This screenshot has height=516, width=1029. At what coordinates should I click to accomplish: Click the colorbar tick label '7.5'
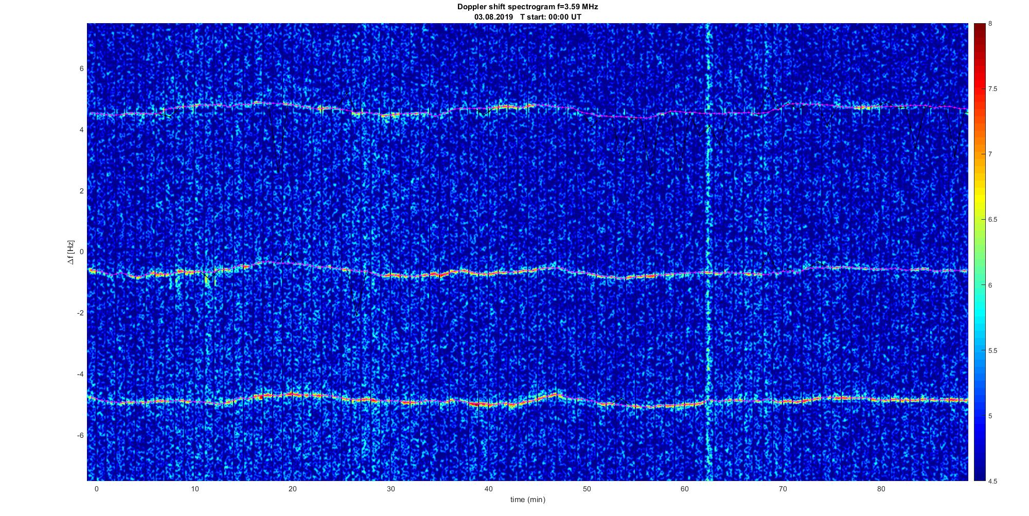click(993, 89)
